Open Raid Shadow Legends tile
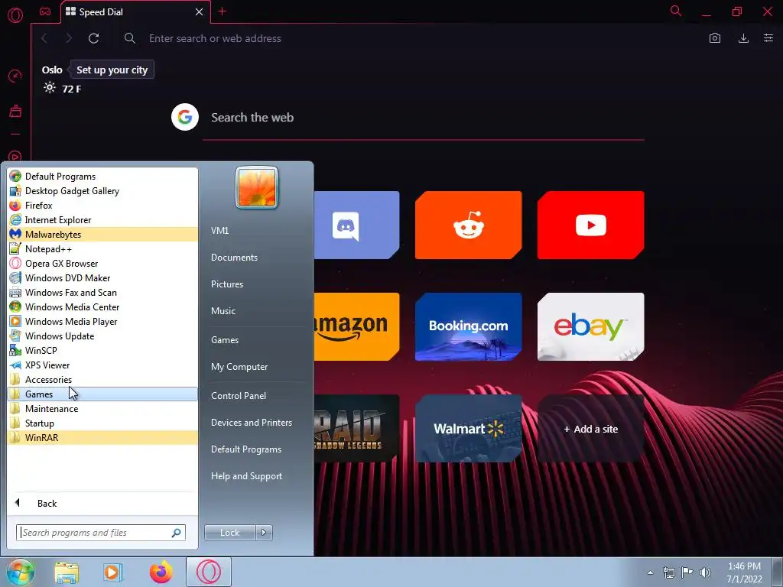783x587 pixels. pos(356,428)
